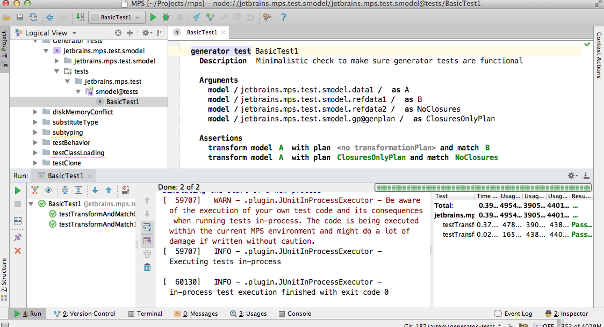604x327 pixels.
Task: Click the Open folder icon in main toolbar
Action: pos(6,17)
